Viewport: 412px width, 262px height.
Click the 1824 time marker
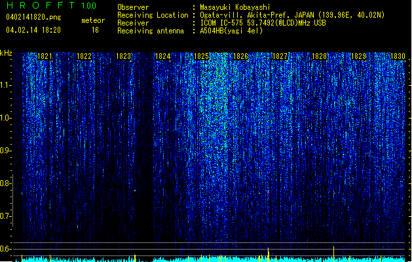[162, 56]
